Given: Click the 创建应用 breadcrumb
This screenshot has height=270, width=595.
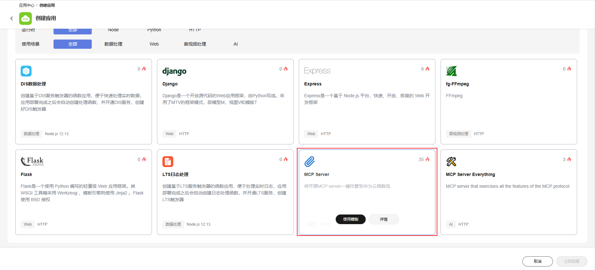Looking at the screenshot, I should tap(47, 5).
